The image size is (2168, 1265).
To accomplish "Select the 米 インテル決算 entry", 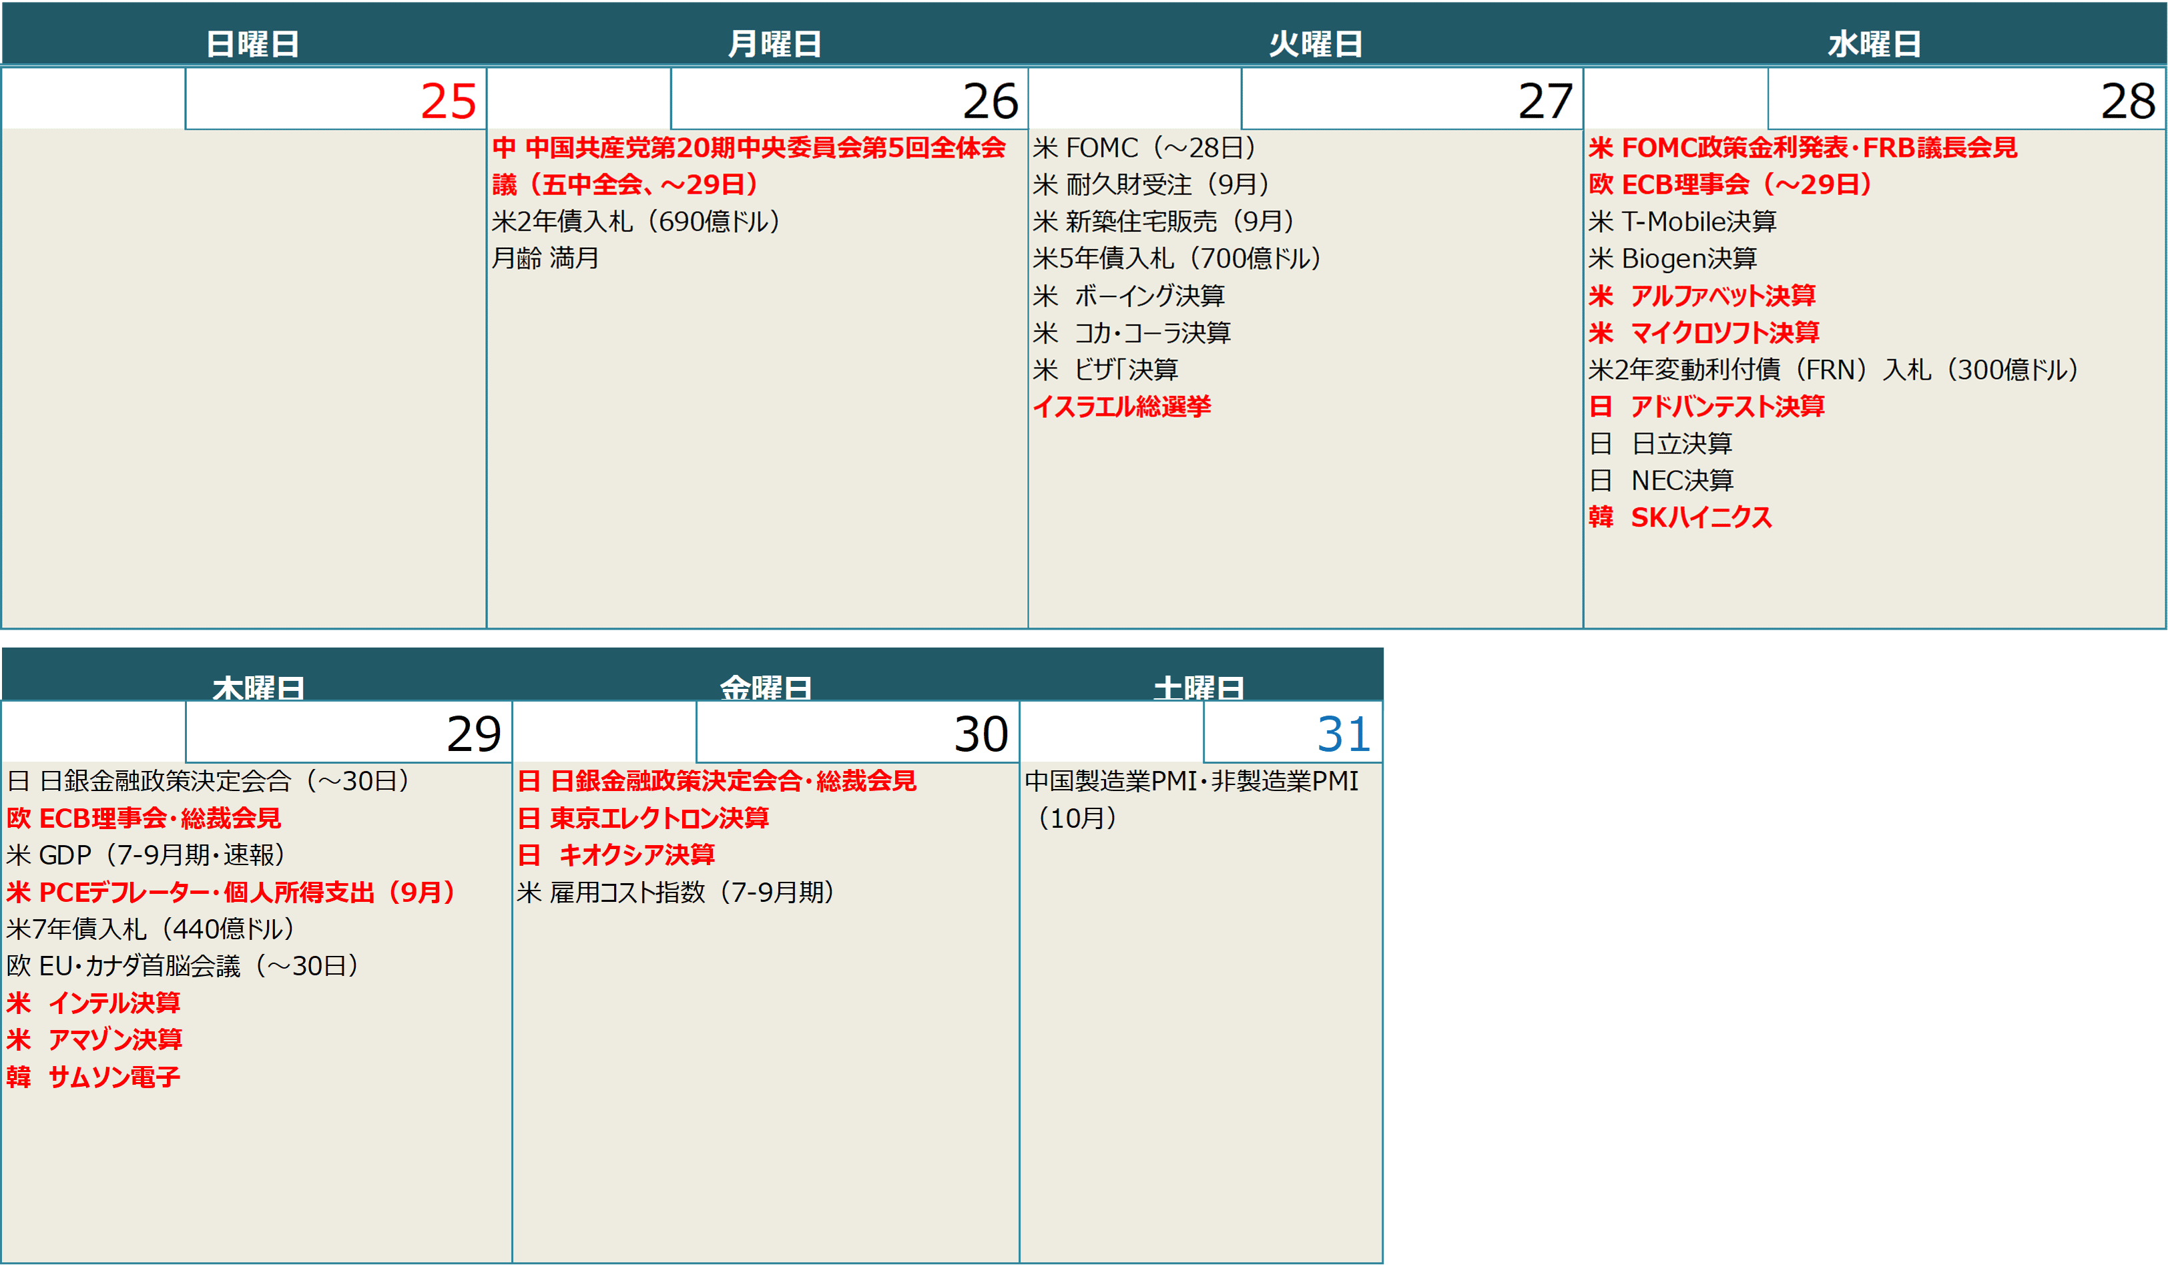I will (x=93, y=1003).
